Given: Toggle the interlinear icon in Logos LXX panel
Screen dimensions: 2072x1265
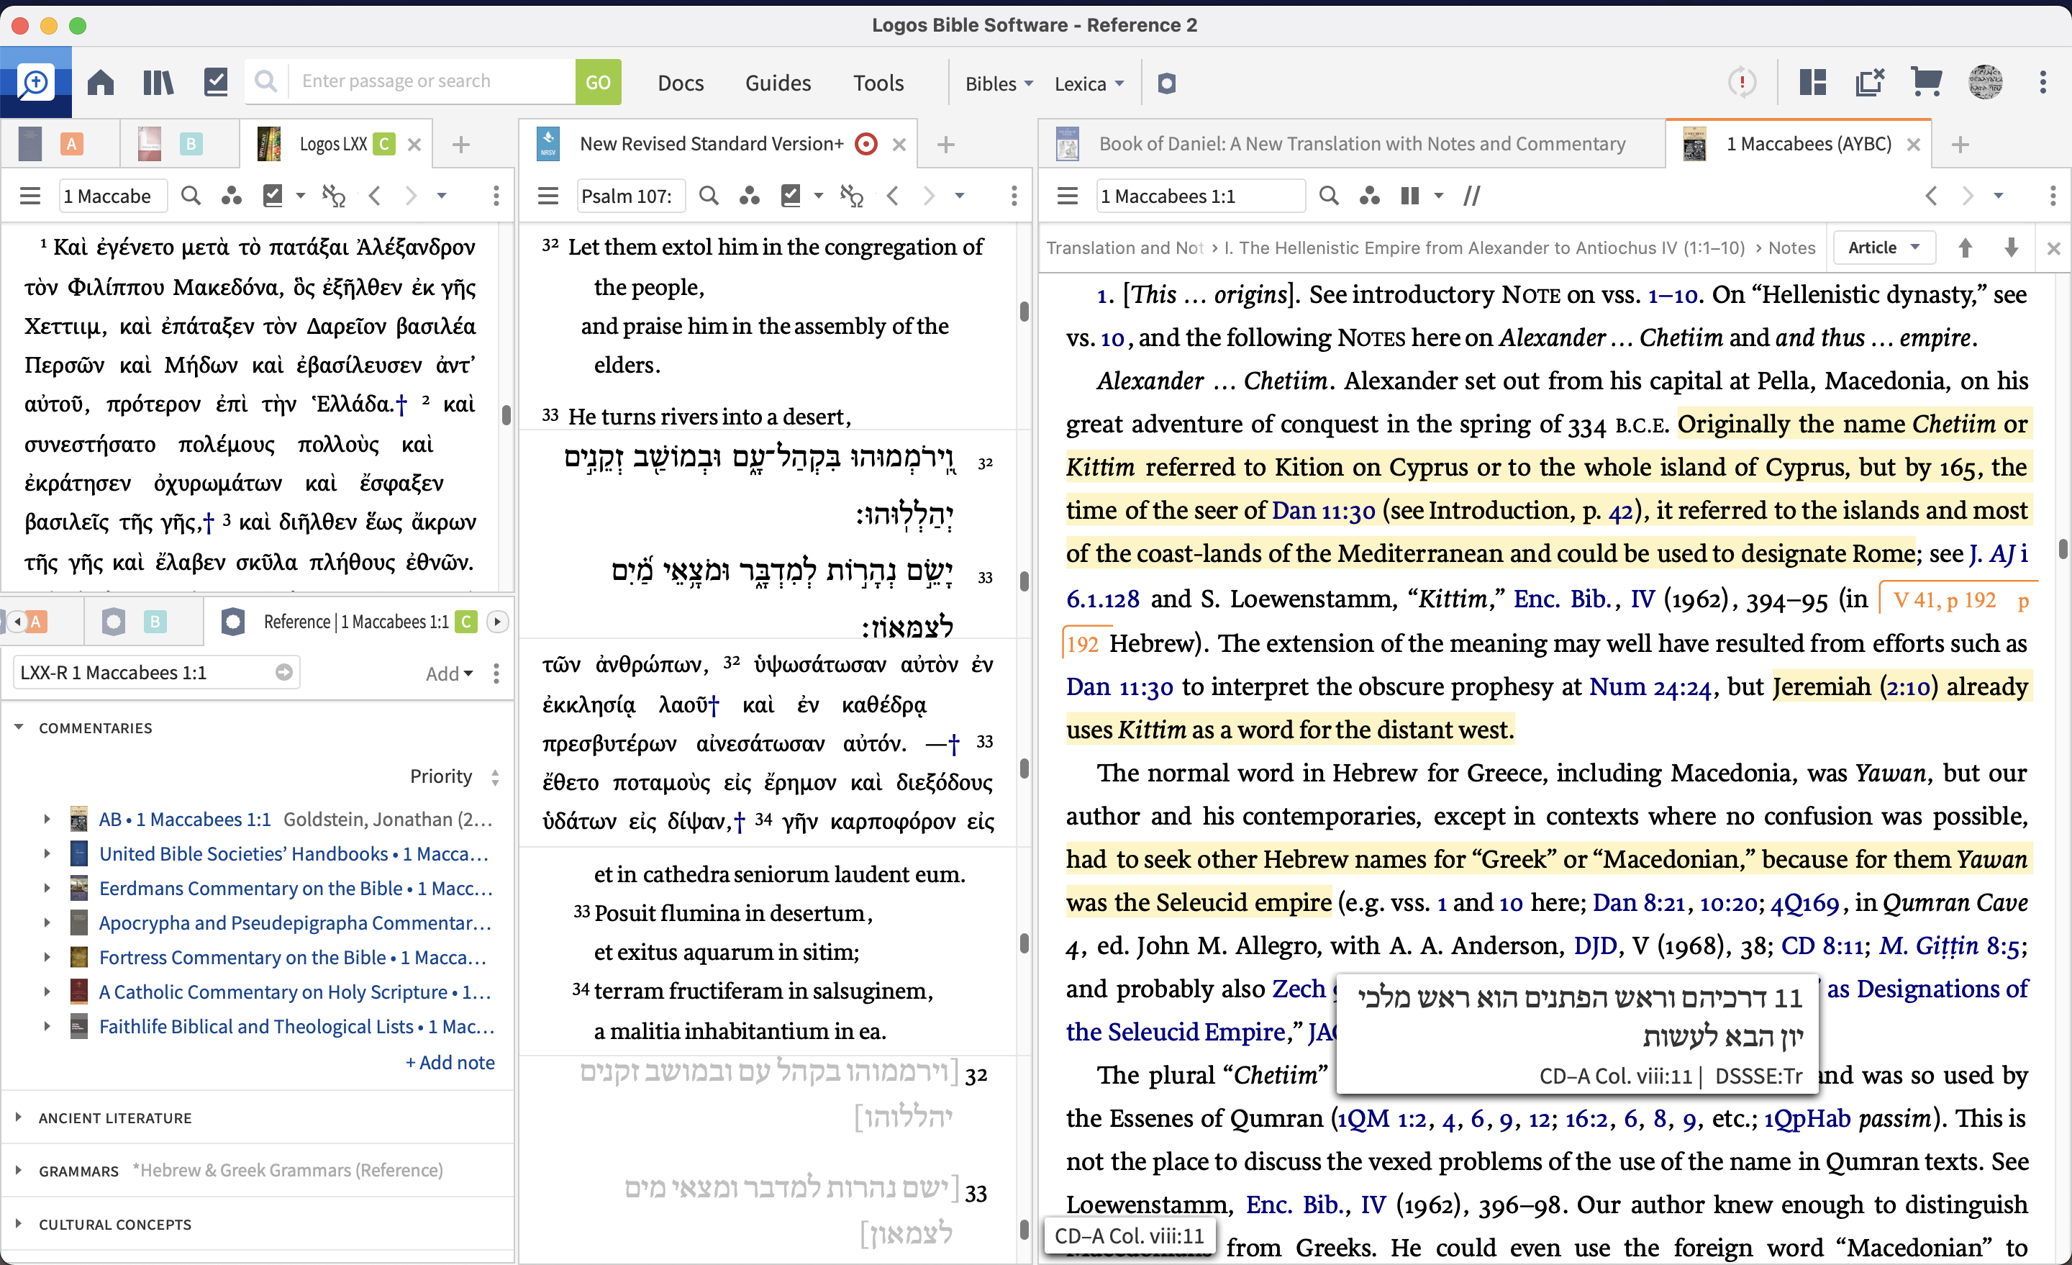Looking at the screenshot, I should coord(334,196).
